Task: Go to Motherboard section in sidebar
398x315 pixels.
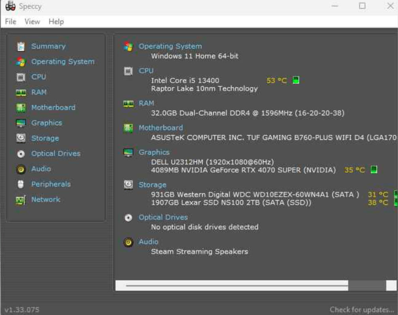Action: 53,108
